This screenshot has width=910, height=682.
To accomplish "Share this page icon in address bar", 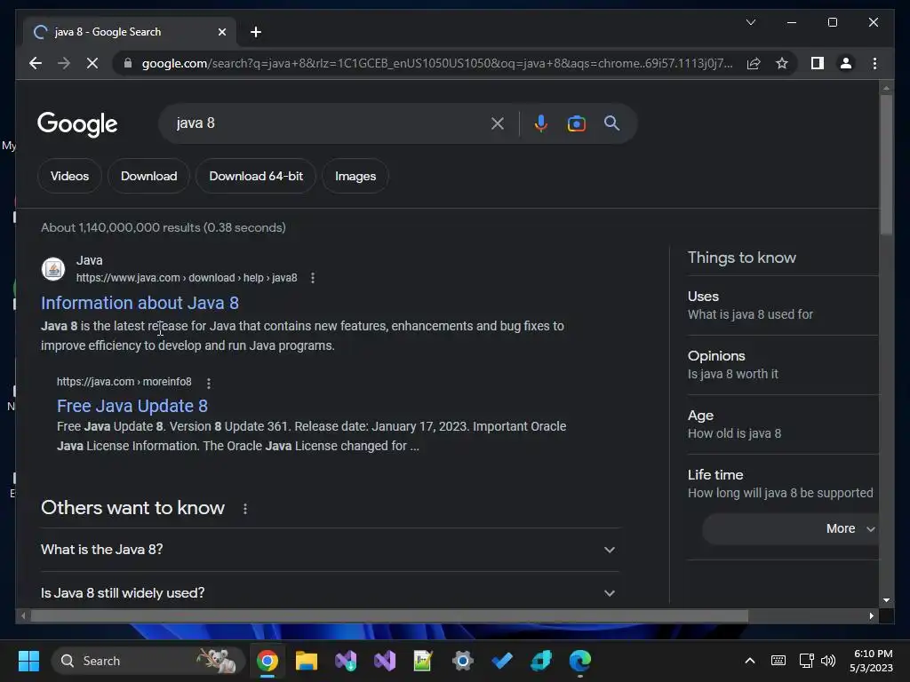I will pyautogui.click(x=754, y=63).
